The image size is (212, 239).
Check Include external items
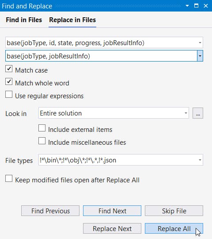pos(42,128)
